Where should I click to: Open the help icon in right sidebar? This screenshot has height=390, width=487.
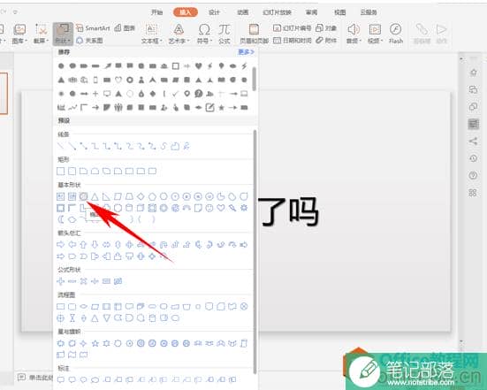(473, 176)
